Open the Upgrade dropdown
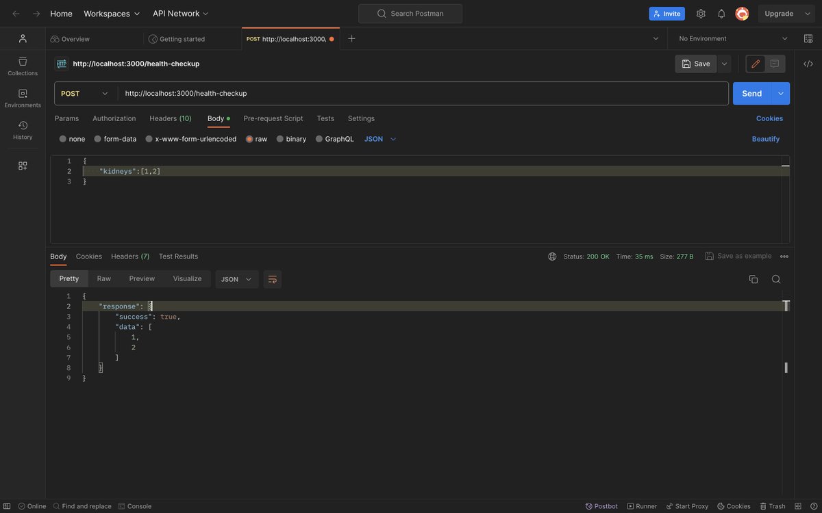 pyautogui.click(x=786, y=14)
